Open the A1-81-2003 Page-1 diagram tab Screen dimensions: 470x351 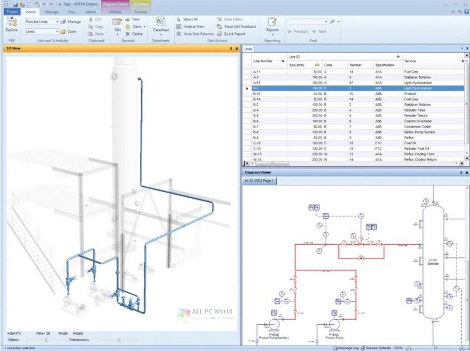click(259, 181)
